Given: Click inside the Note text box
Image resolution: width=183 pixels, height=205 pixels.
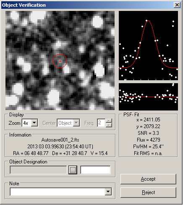Looking at the screenshot, I should click(x=58, y=192).
